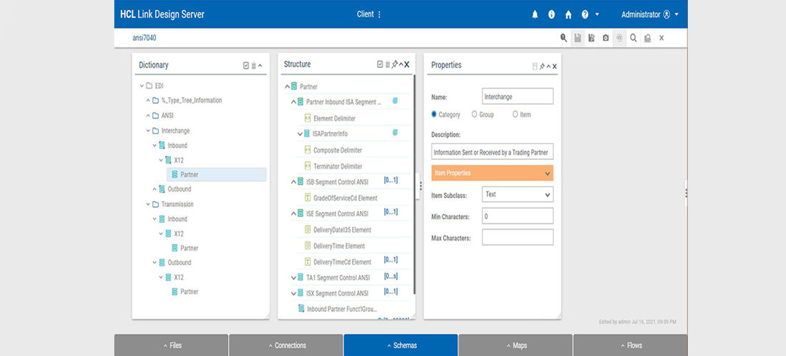Select the Item radio button
Viewport: 786px width, 356px height.
(515, 114)
